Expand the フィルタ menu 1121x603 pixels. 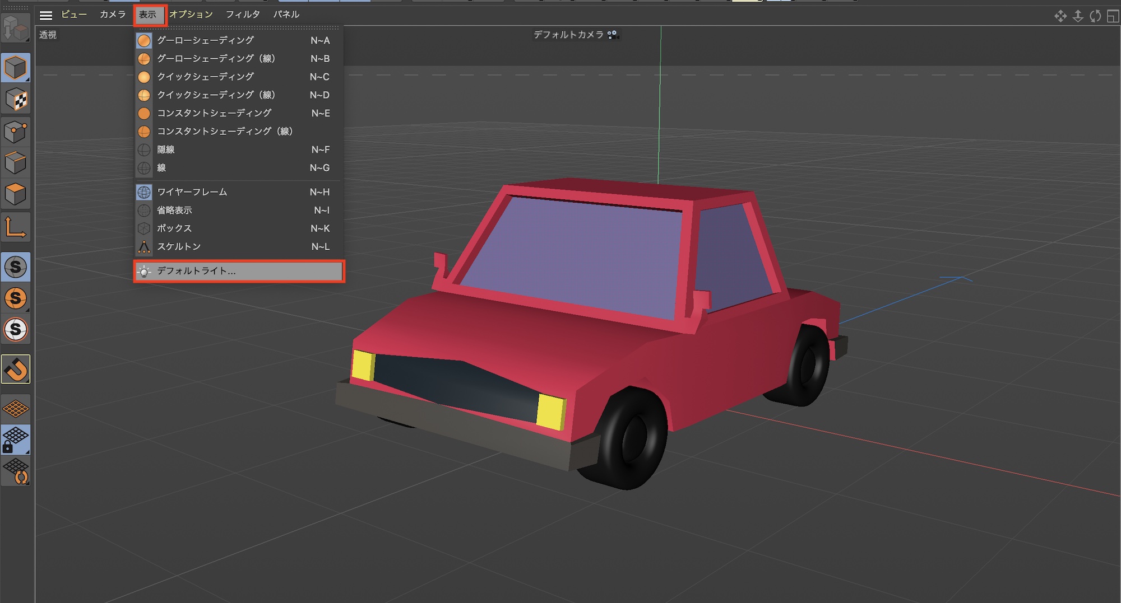[x=243, y=15]
